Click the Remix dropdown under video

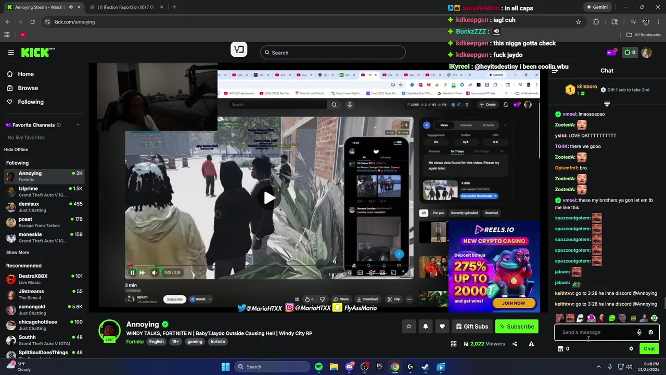tap(200, 299)
